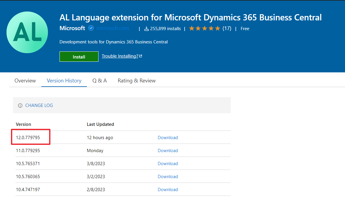The image size is (345, 218).
Task: Click the Change Log info icon
Action: pyautogui.click(x=20, y=105)
